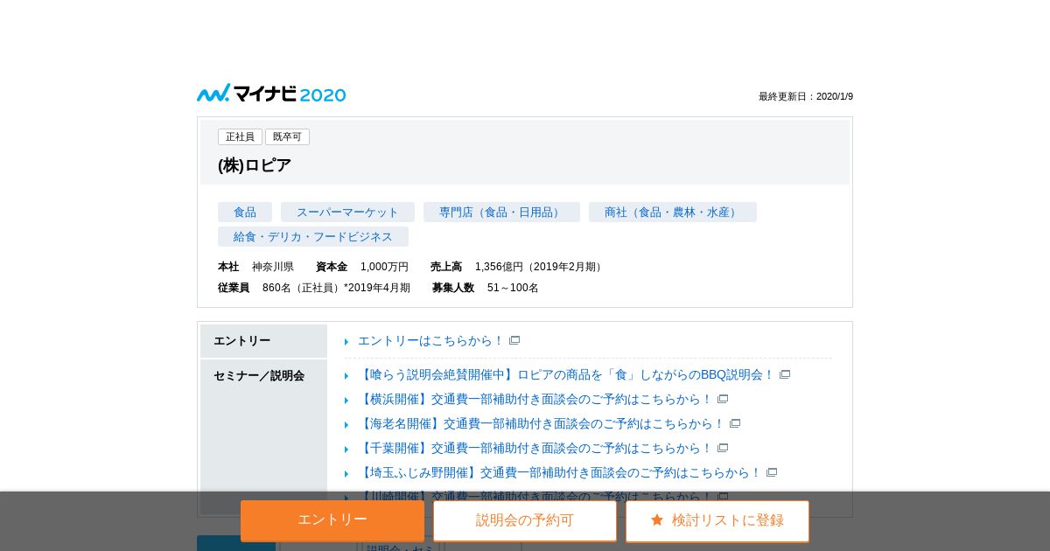Click the new-window icon after 海老名開催 link
Image resolution: width=1050 pixels, height=551 pixels.
[735, 423]
